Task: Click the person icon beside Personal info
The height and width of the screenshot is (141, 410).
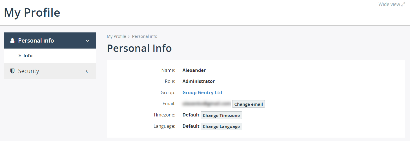Action: pos(12,41)
